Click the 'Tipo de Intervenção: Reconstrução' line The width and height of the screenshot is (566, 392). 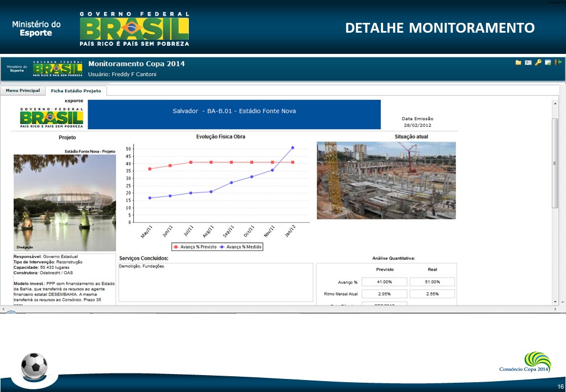pyautogui.click(x=48, y=262)
